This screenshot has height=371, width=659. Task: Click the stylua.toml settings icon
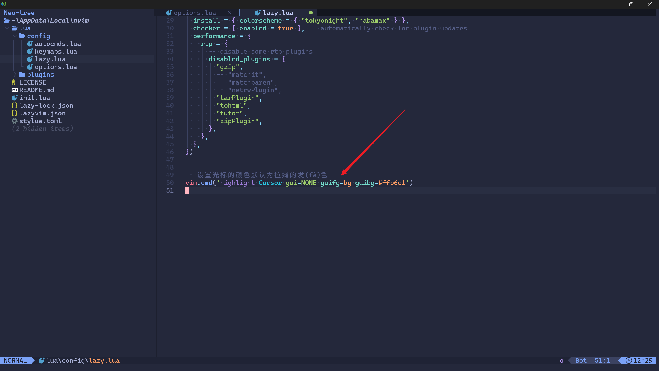tap(14, 121)
